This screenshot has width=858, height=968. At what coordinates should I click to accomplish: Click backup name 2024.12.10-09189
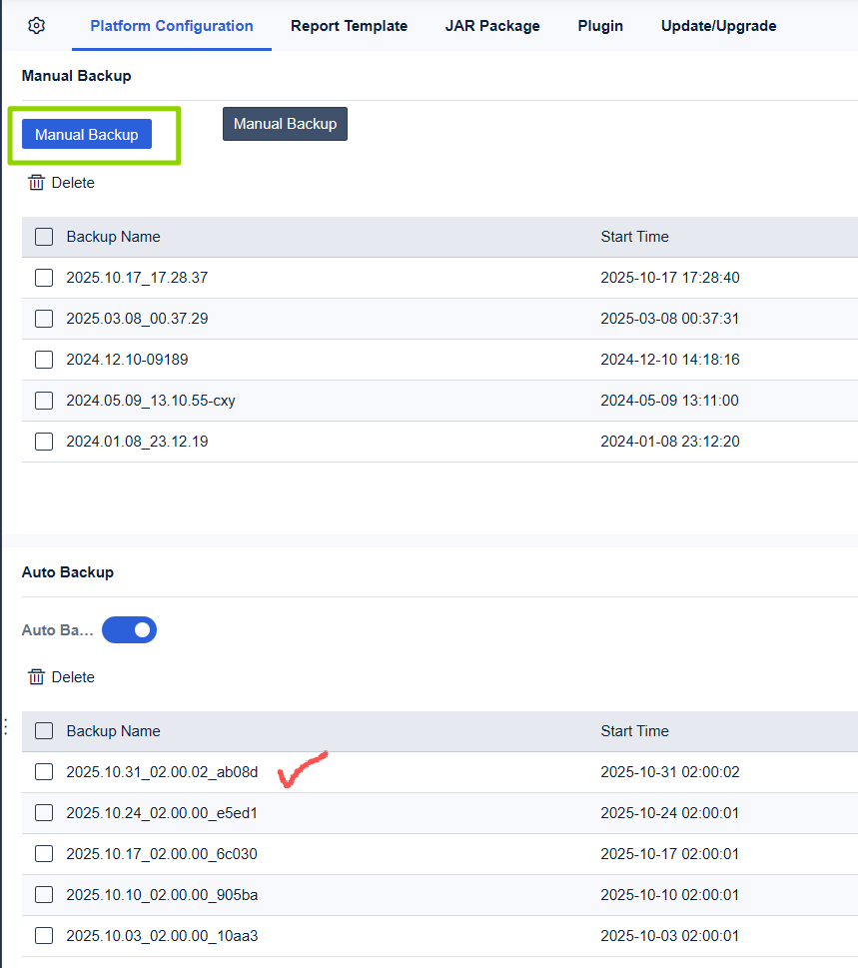pyautogui.click(x=127, y=360)
